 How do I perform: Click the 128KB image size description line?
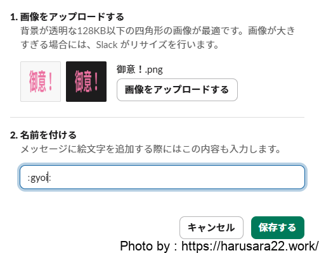point(157,31)
